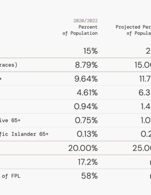Click the 20.00% figure
Image resolution: width=151 pixels, height=195 pixels.
[83, 148]
